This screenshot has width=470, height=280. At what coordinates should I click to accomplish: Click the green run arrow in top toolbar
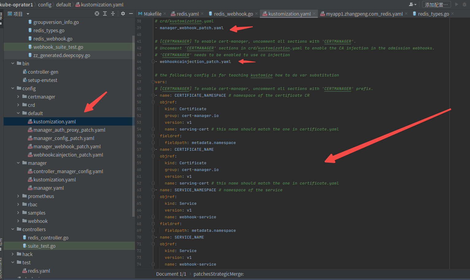click(457, 4)
